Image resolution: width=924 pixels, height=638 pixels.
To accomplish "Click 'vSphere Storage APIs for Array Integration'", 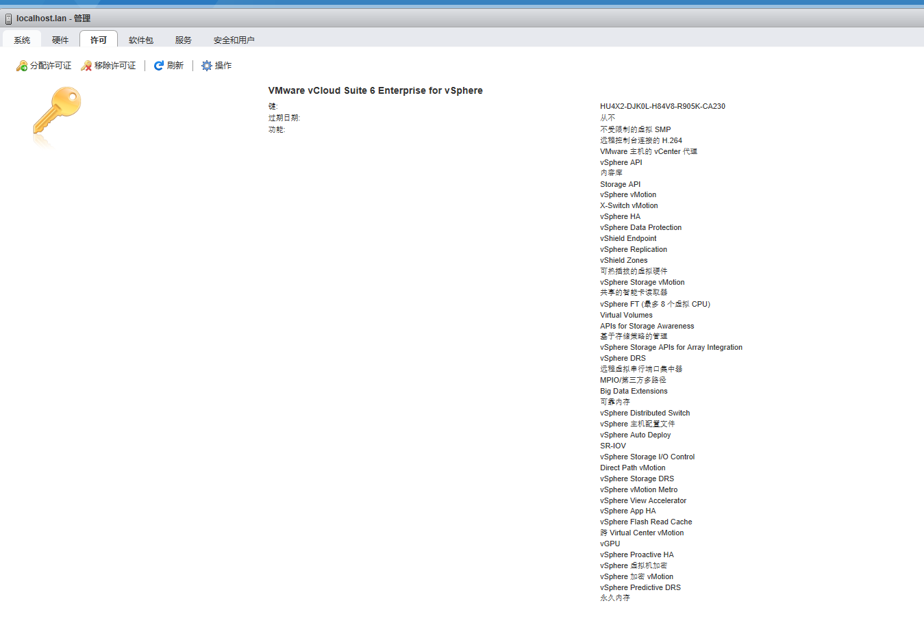I will [671, 347].
